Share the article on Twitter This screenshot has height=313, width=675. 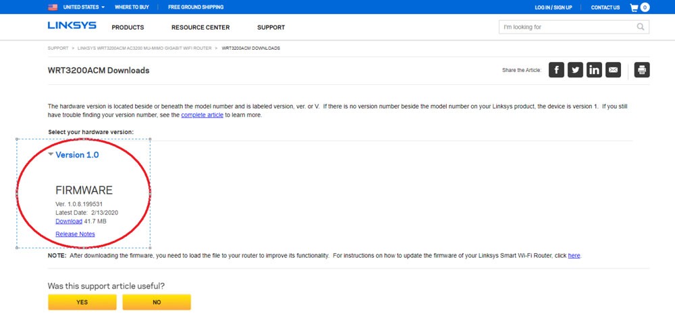click(575, 69)
